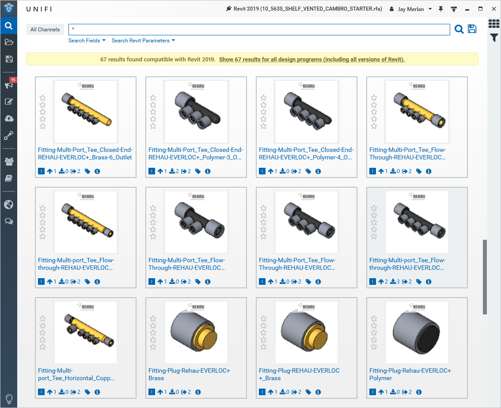Click the open folder sidebar icon
501x408 pixels.
click(x=9, y=42)
